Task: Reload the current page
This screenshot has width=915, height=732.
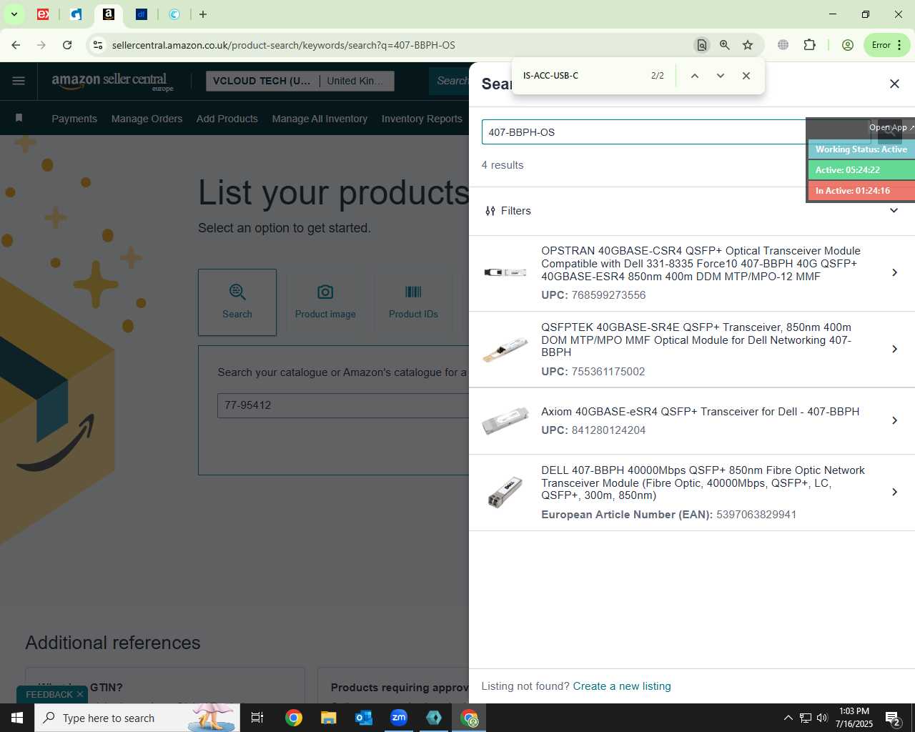Action: point(67,45)
